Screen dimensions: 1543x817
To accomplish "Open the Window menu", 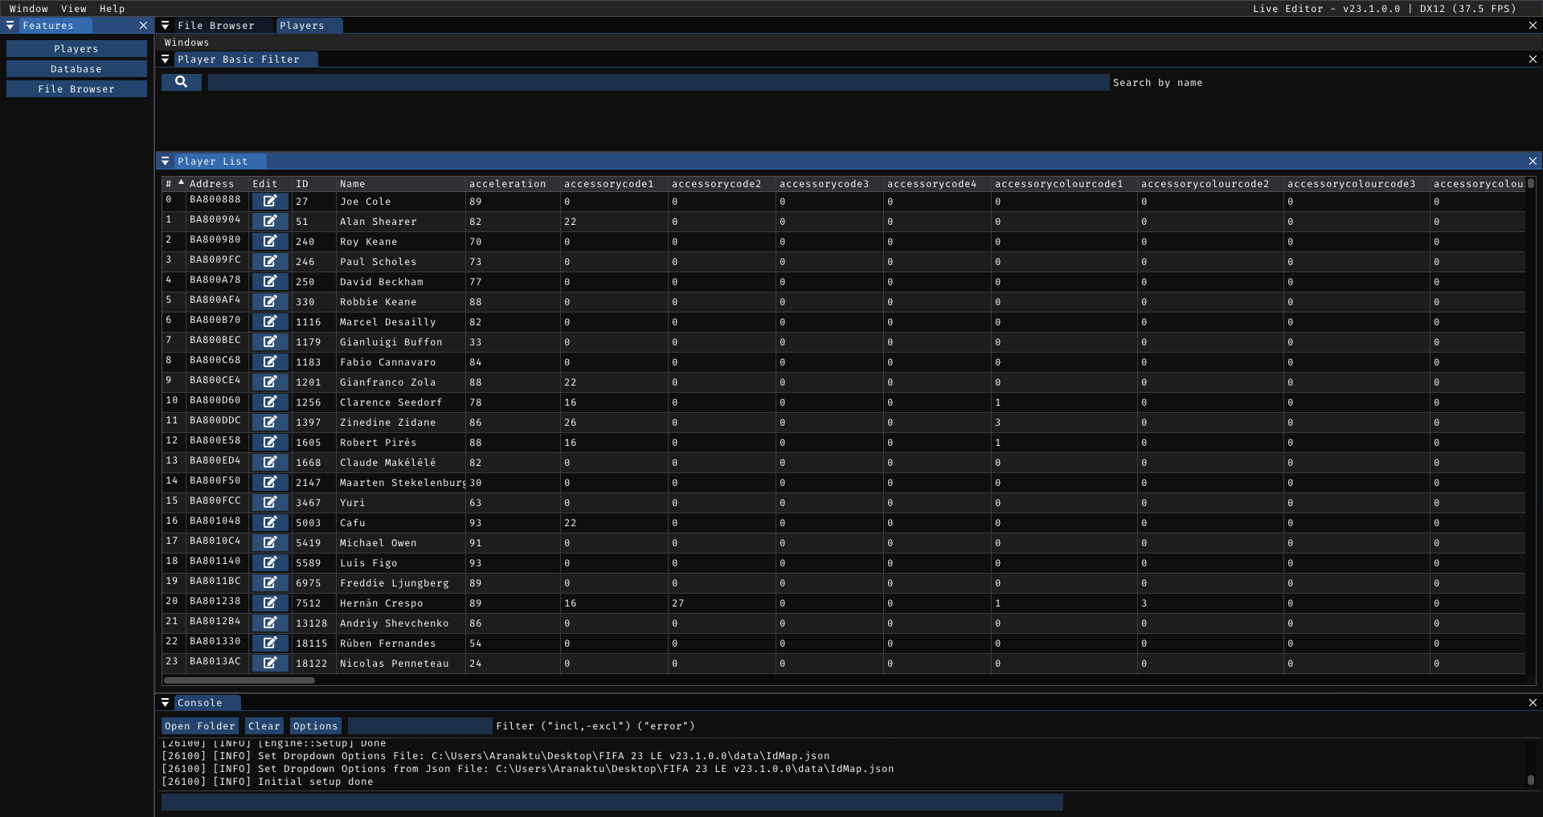I will (x=29, y=9).
